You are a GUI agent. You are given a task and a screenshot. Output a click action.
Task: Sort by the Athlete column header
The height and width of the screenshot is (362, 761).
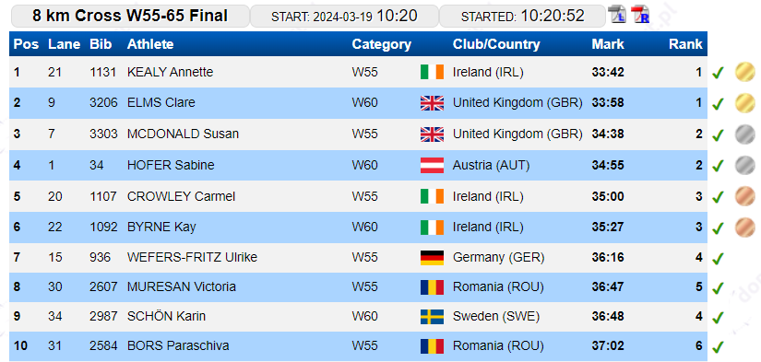tap(150, 44)
